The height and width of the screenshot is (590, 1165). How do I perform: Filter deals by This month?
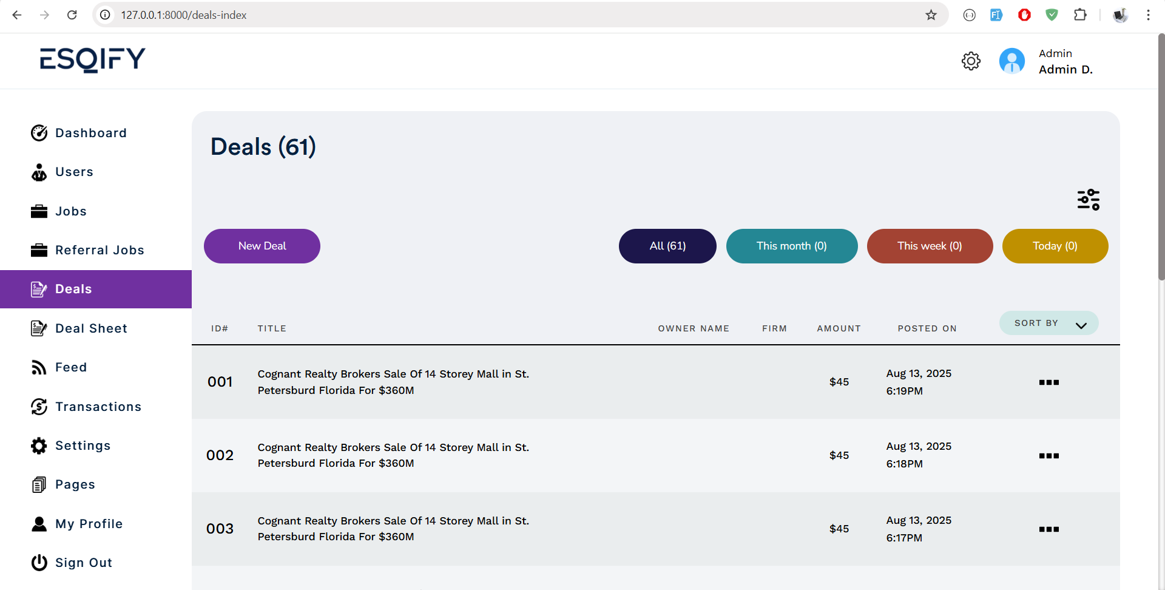[x=791, y=246]
